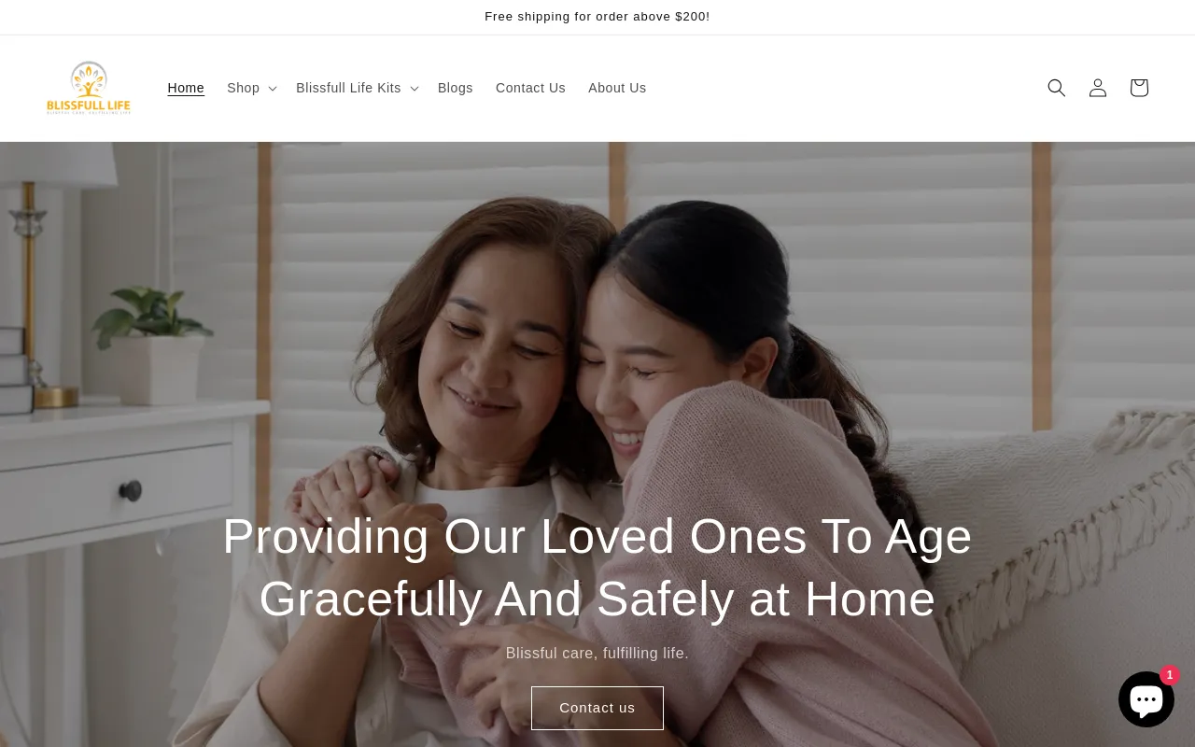This screenshot has width=1195, height=747.
Task: Expand the Blissfull Life Kits chevron
Action: pyautogui.click(x=414, y=89)
